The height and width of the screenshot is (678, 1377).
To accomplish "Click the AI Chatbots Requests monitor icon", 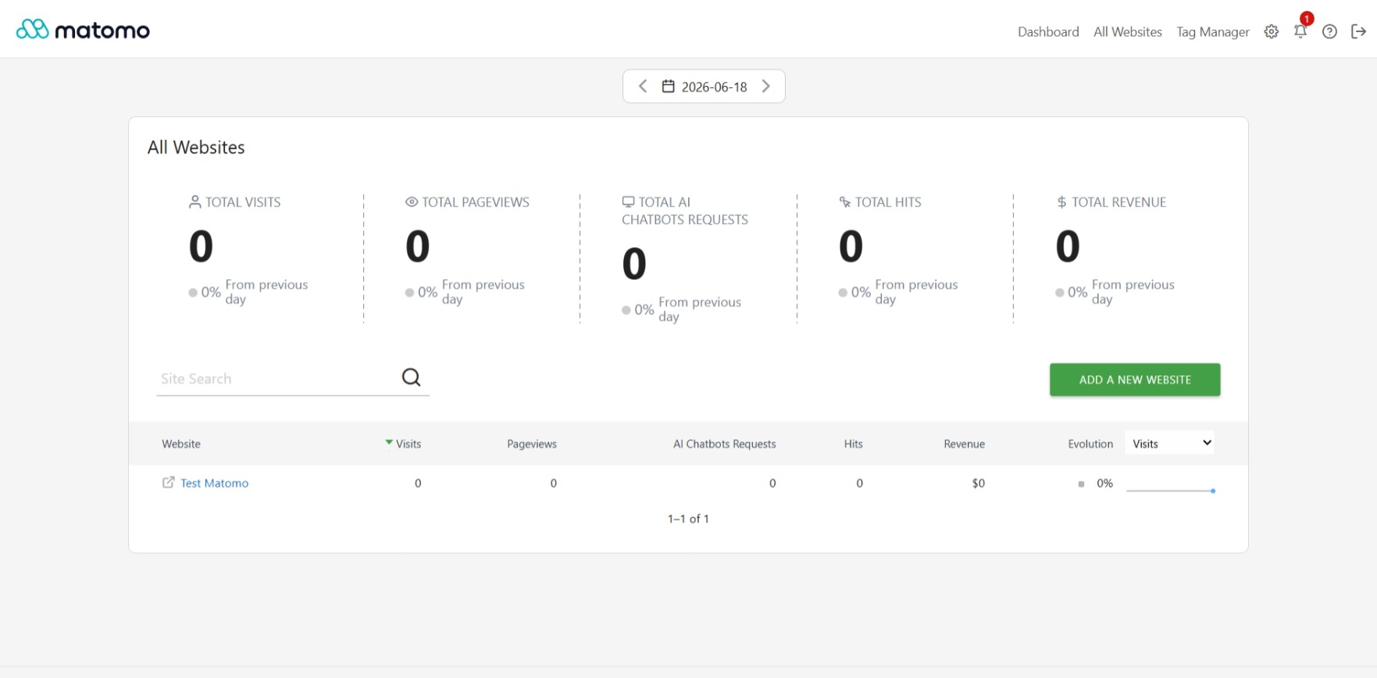I will 628,202.
